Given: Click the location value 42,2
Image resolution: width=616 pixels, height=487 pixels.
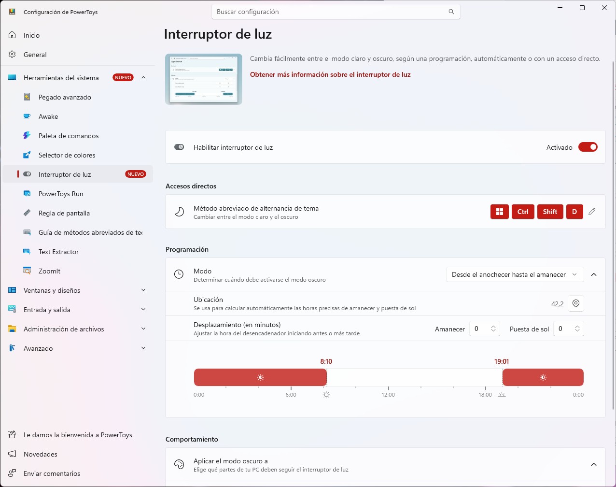Looking at the screenshot, I should pos(557,304).
